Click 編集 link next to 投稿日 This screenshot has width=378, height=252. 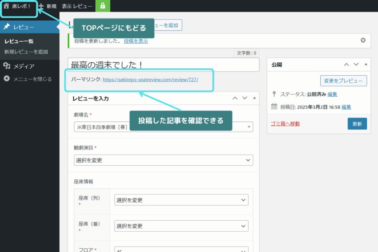tap(346, 107)
